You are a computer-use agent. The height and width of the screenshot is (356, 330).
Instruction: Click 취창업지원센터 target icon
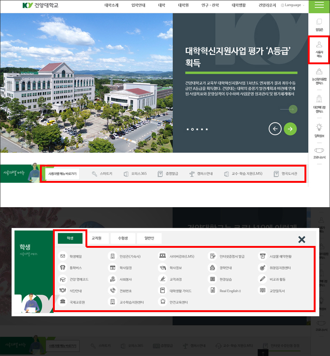click(263, 268)
